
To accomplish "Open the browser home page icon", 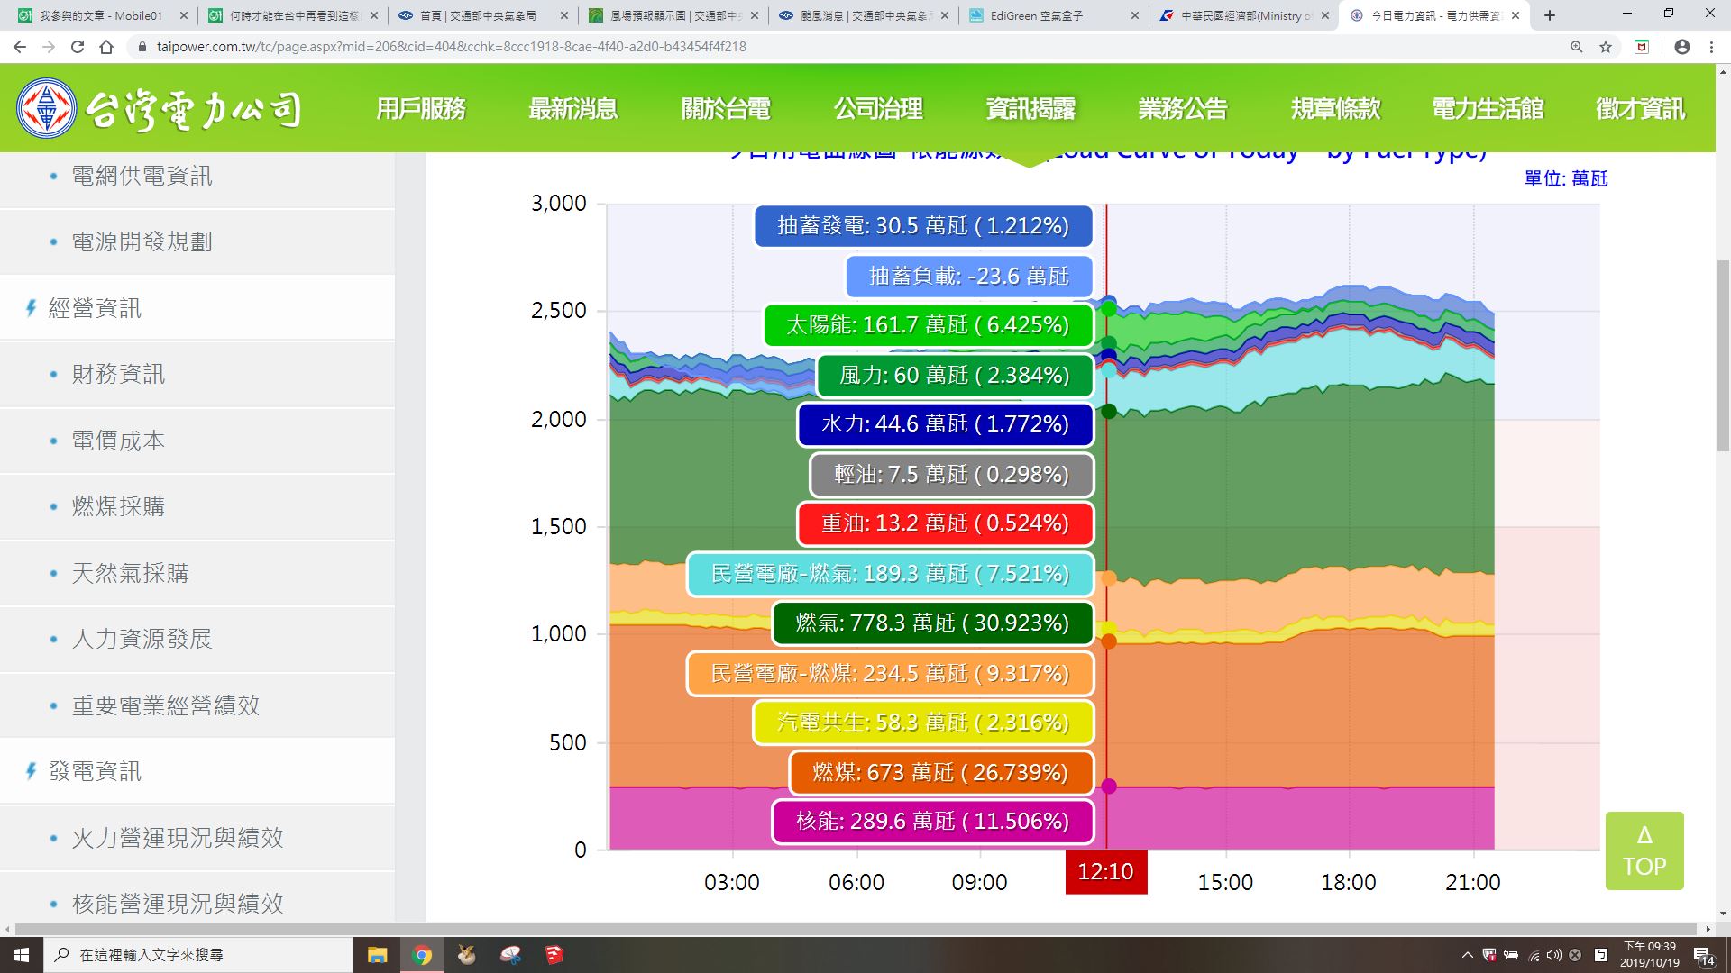I will point(106,47).
